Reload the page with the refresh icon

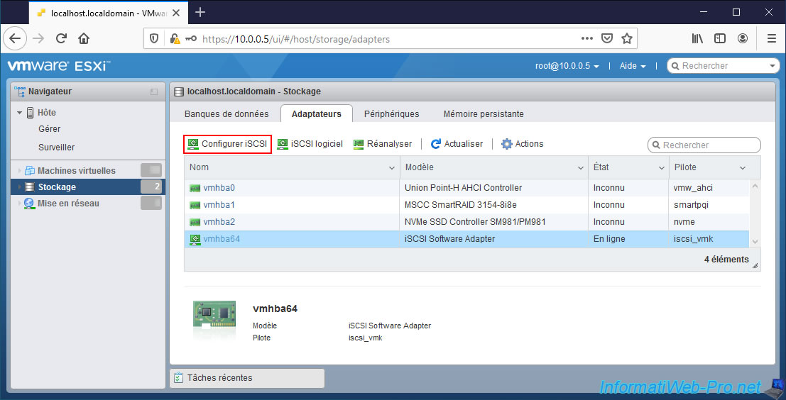tap(62, 38)
